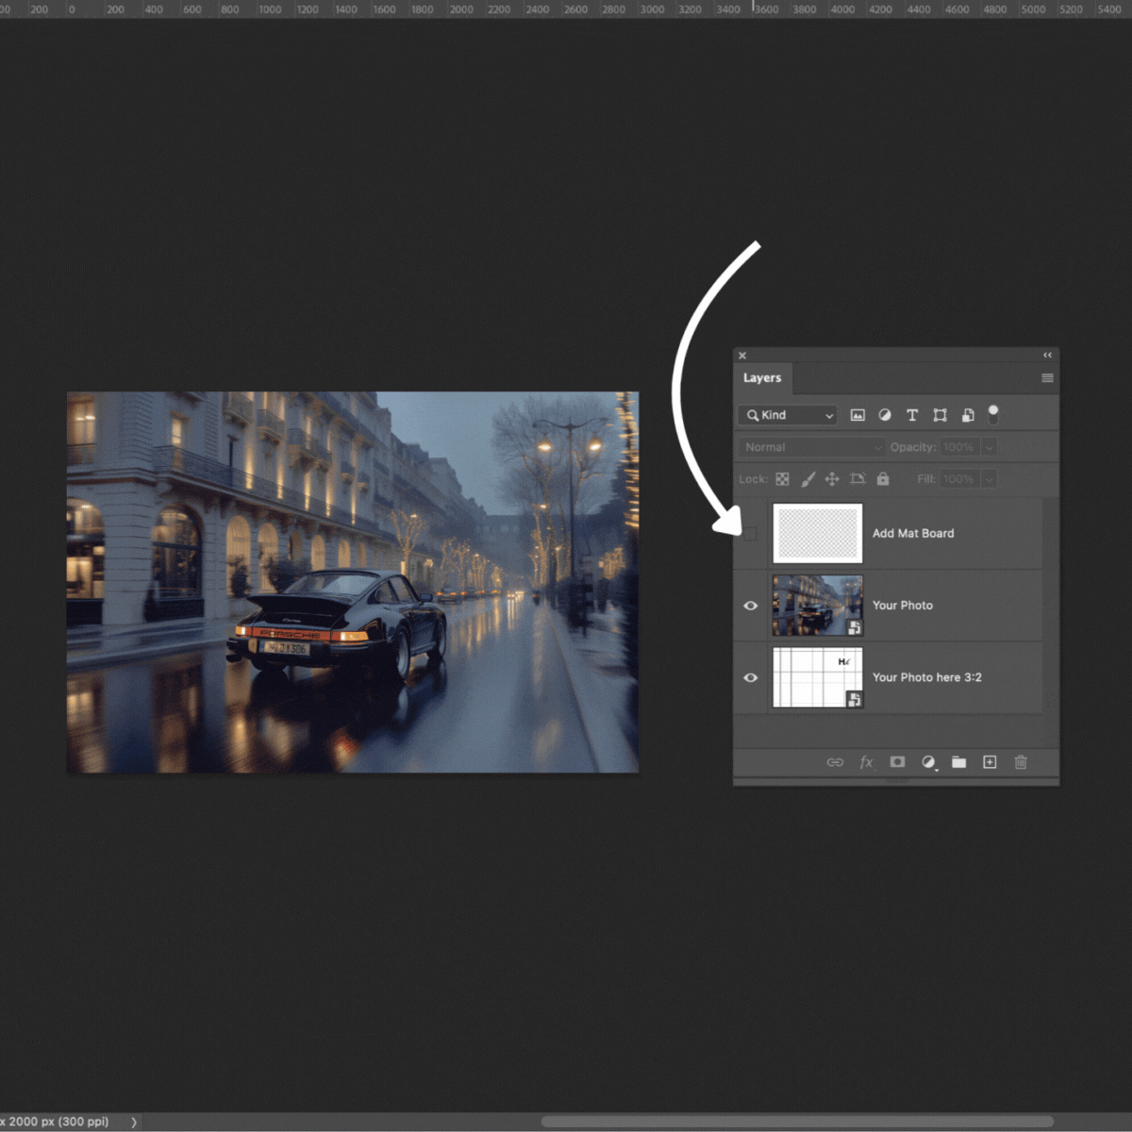The height and width of the screenshot is (1132, 1132).
Task: Create new group folder icon
Action: click(958, 762)
